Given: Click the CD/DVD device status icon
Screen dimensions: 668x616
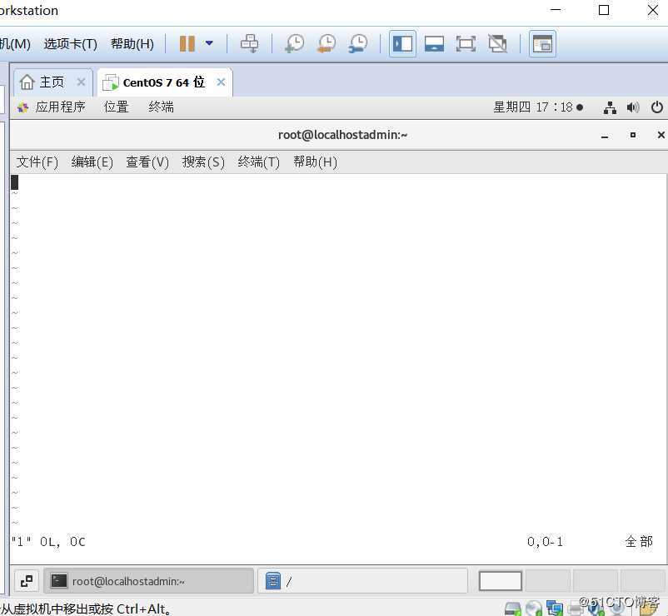Looking at the screenshot, I should pyautogui.click(x=533, y=609).
